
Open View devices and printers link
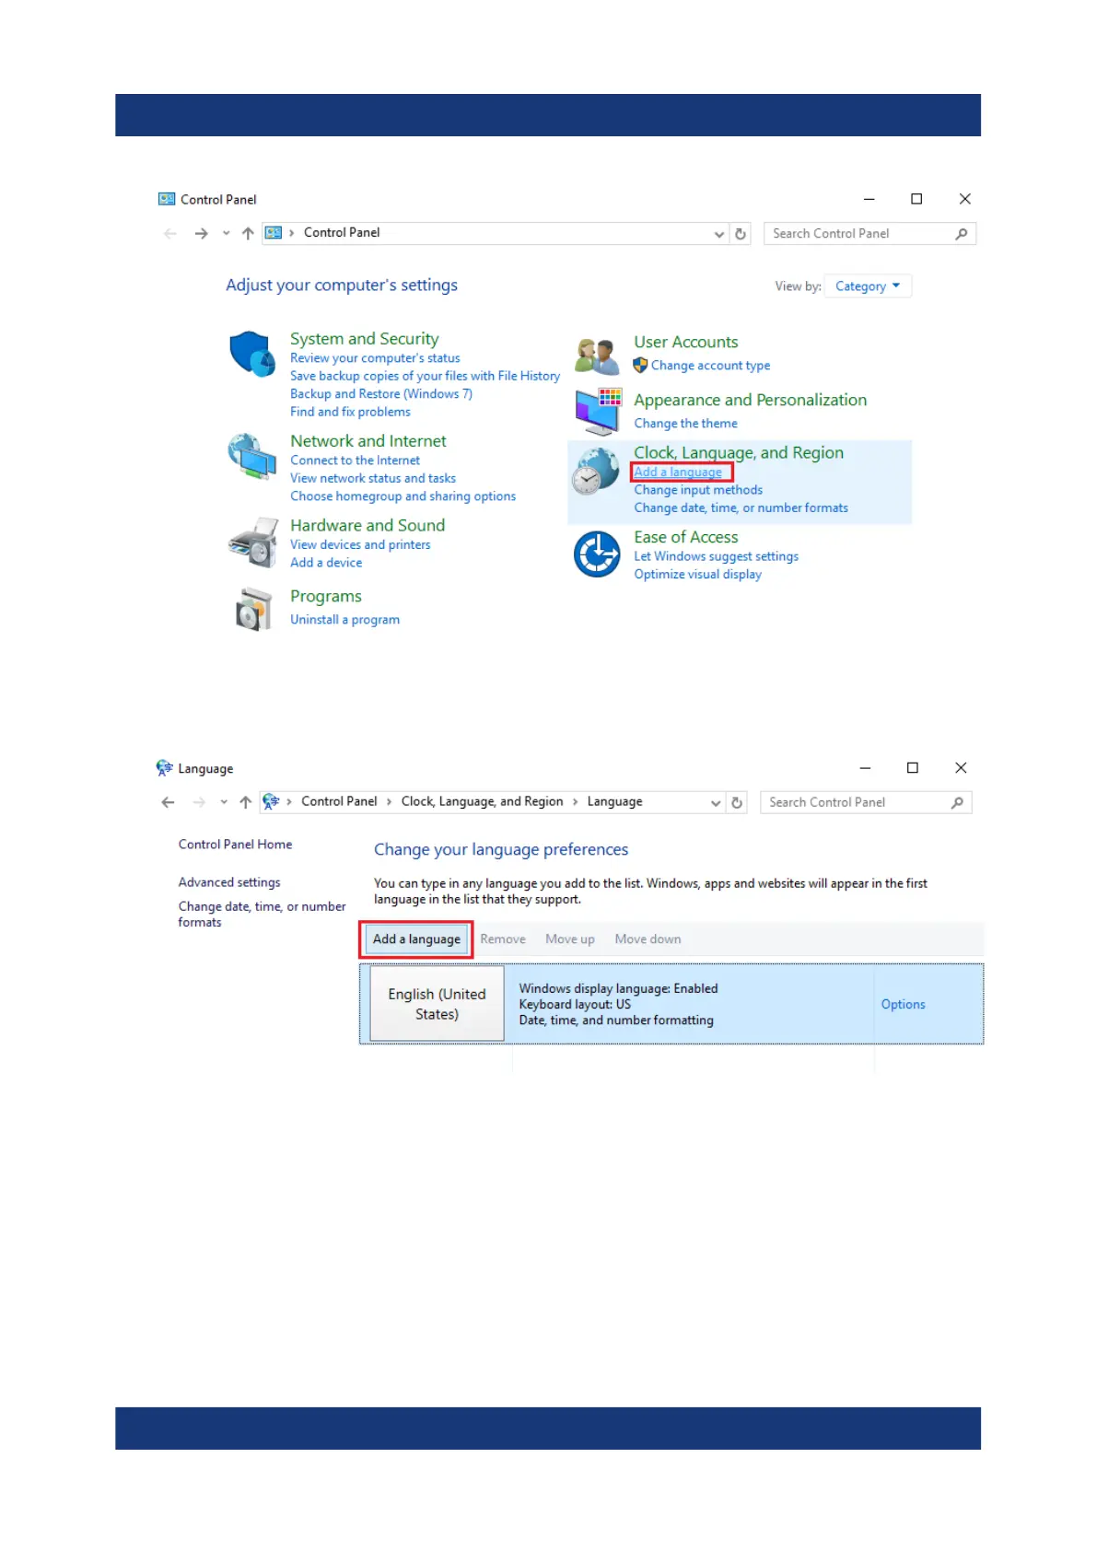(x=360, y=544)
